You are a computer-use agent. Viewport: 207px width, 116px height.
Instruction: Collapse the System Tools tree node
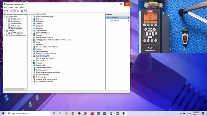coord(4,17)
